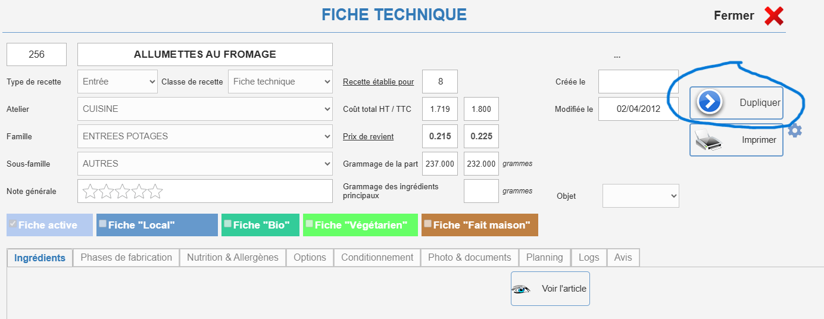Check the Fiche "Végétarien" checkbox
The image size is (824, 319).
pyautogui.click(x=310, y=224)
